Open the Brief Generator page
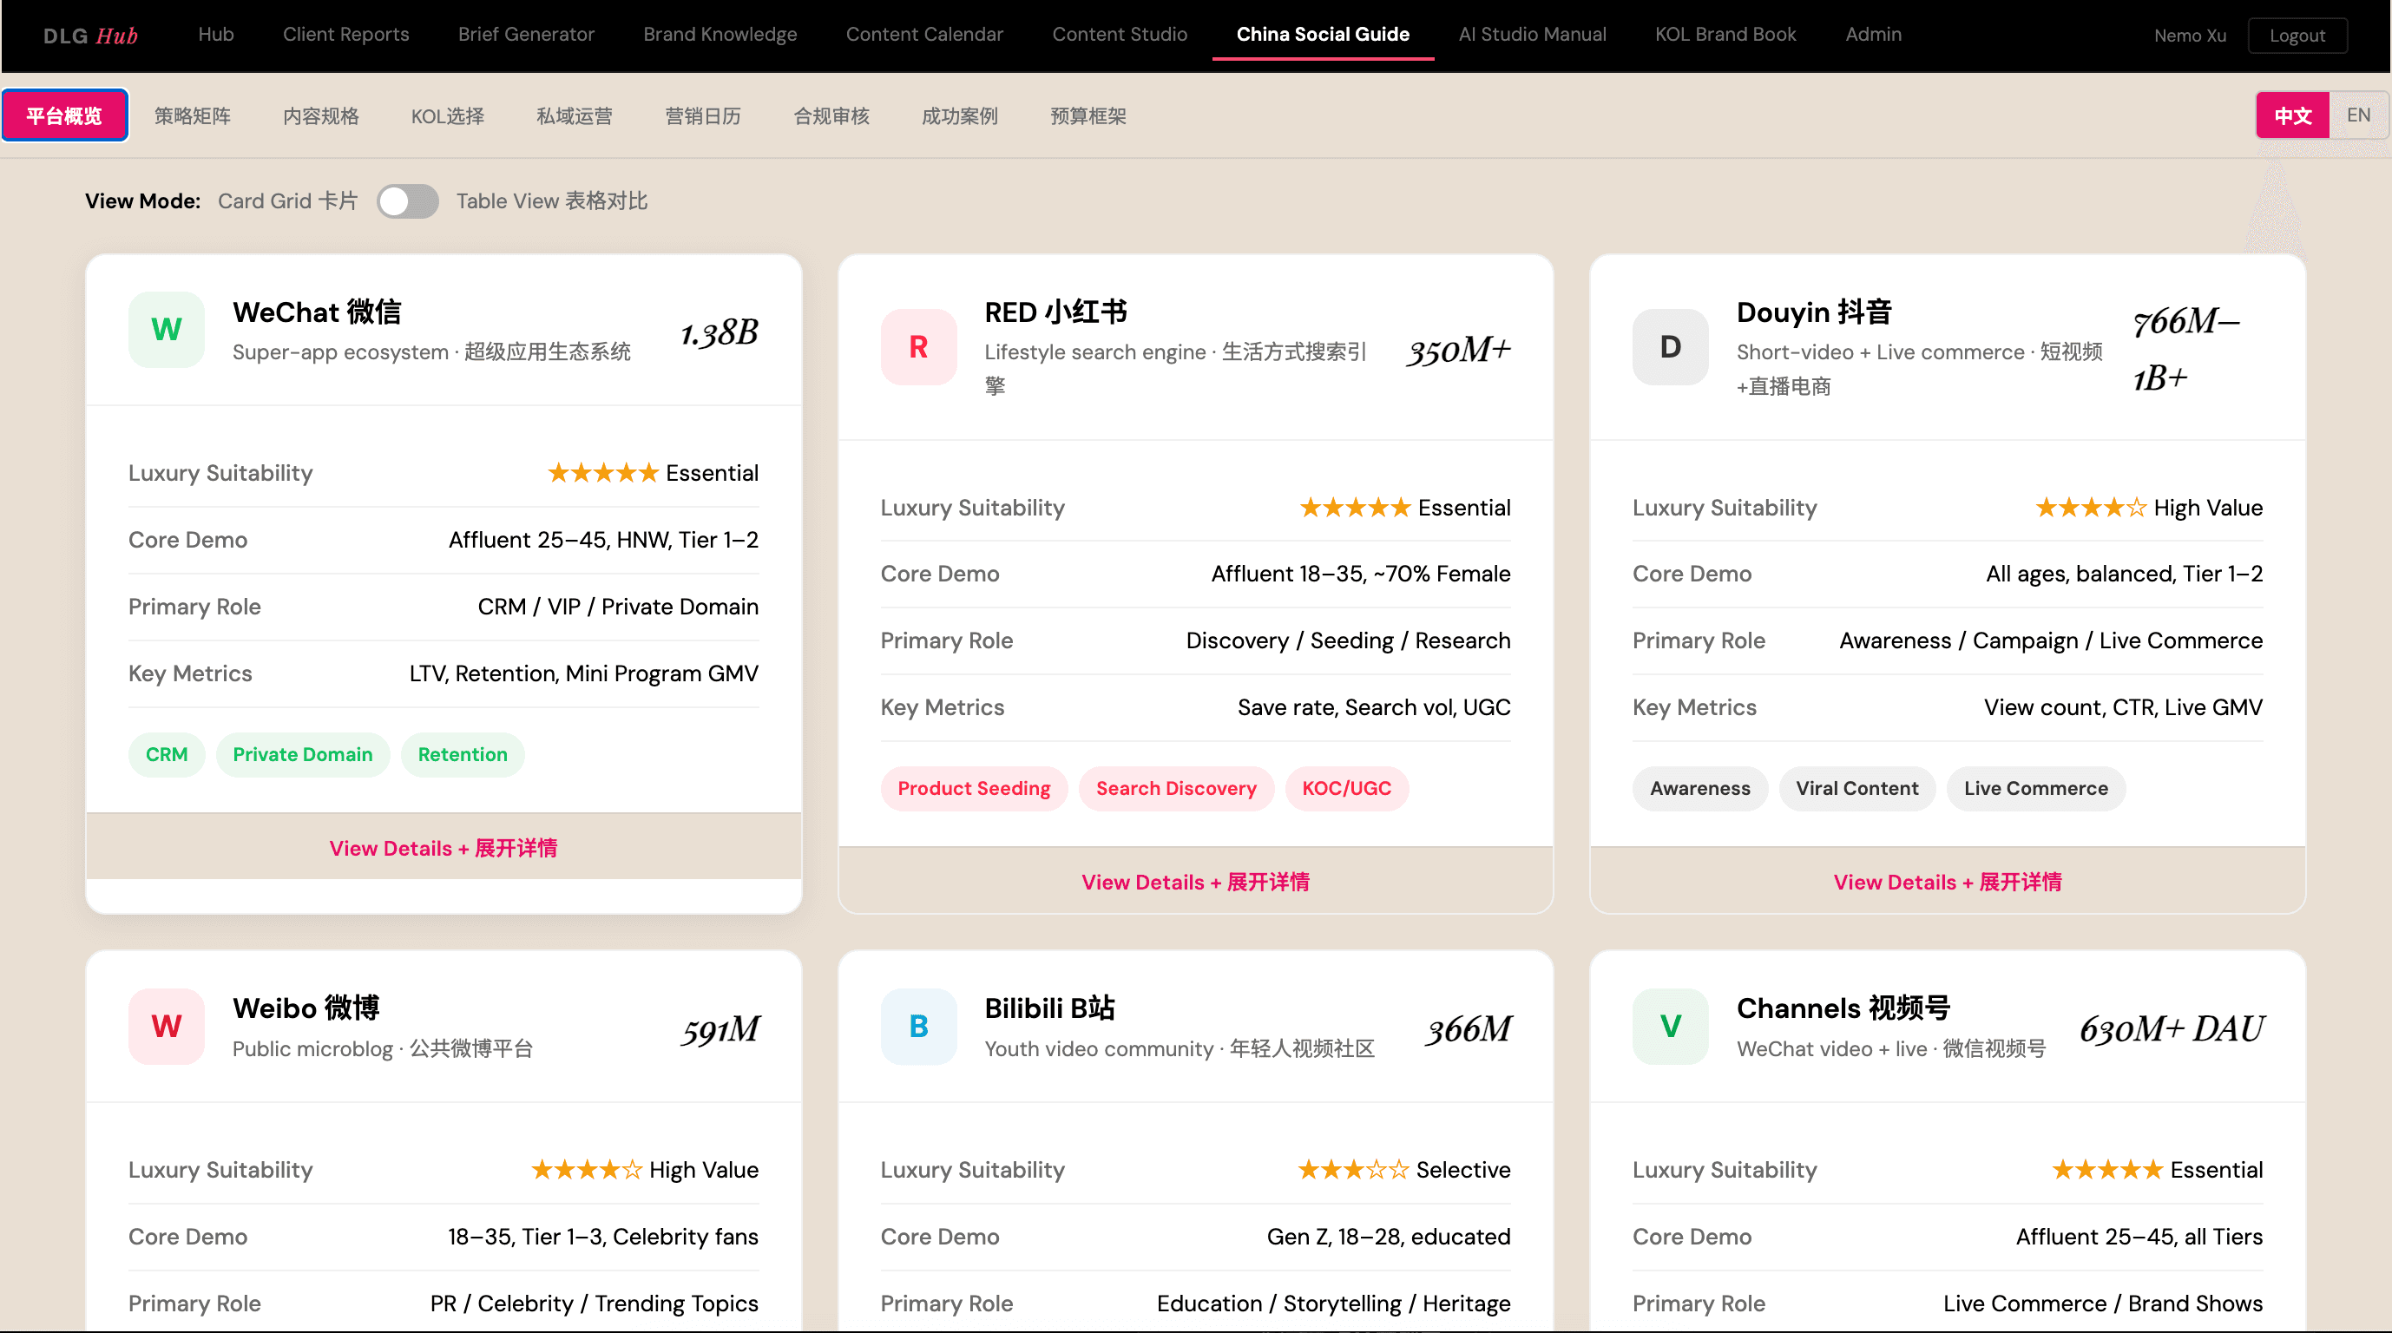This screenshot has width=2392, height=1333. [526, 35]
